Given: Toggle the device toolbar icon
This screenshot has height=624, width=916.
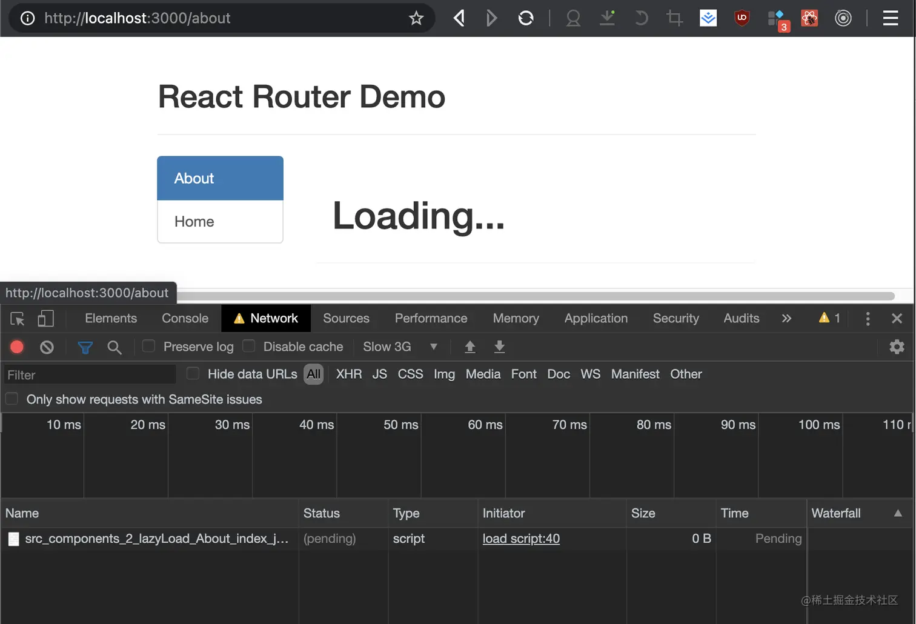Looking at the screenshot, I should click(46, 319).
